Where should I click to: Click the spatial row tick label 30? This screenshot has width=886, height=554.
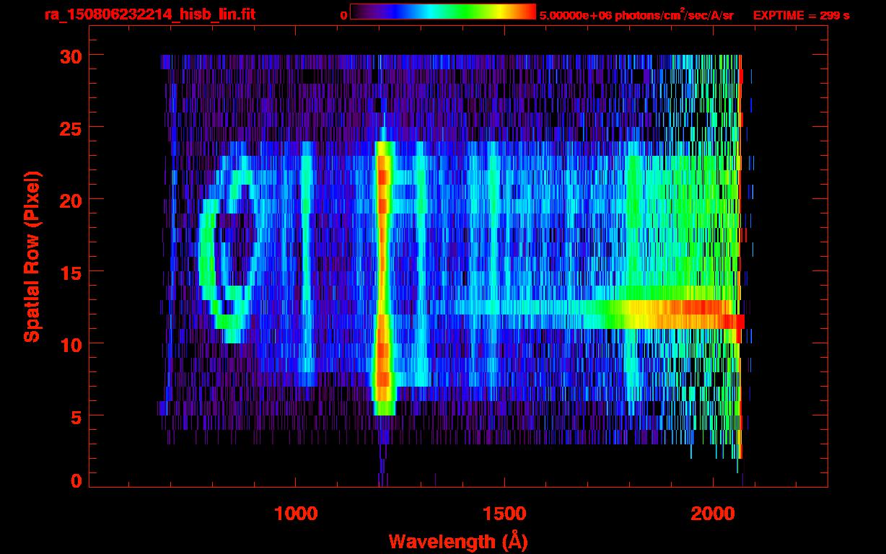[x=71, y=56]
